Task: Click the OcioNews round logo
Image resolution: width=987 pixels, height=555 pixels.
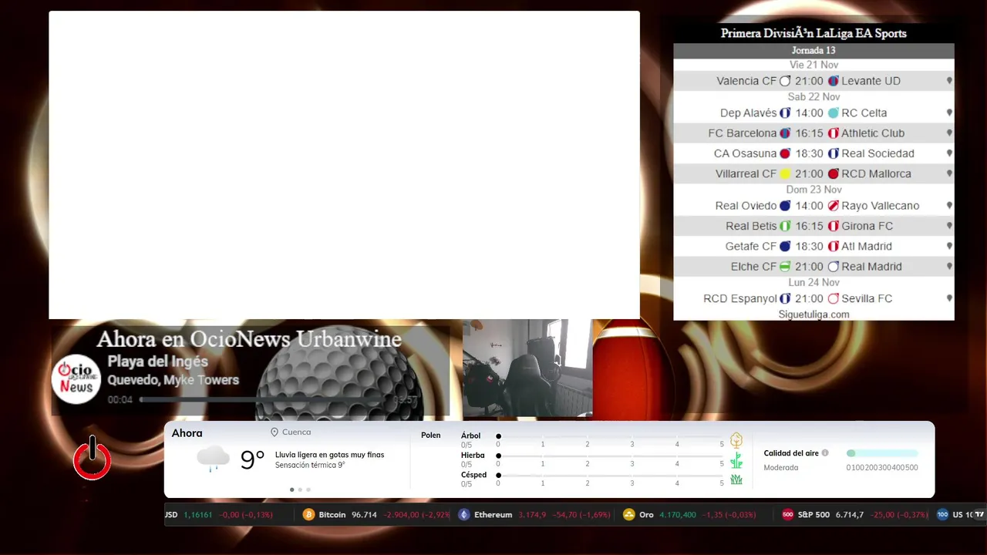Action: coord(76,379)
